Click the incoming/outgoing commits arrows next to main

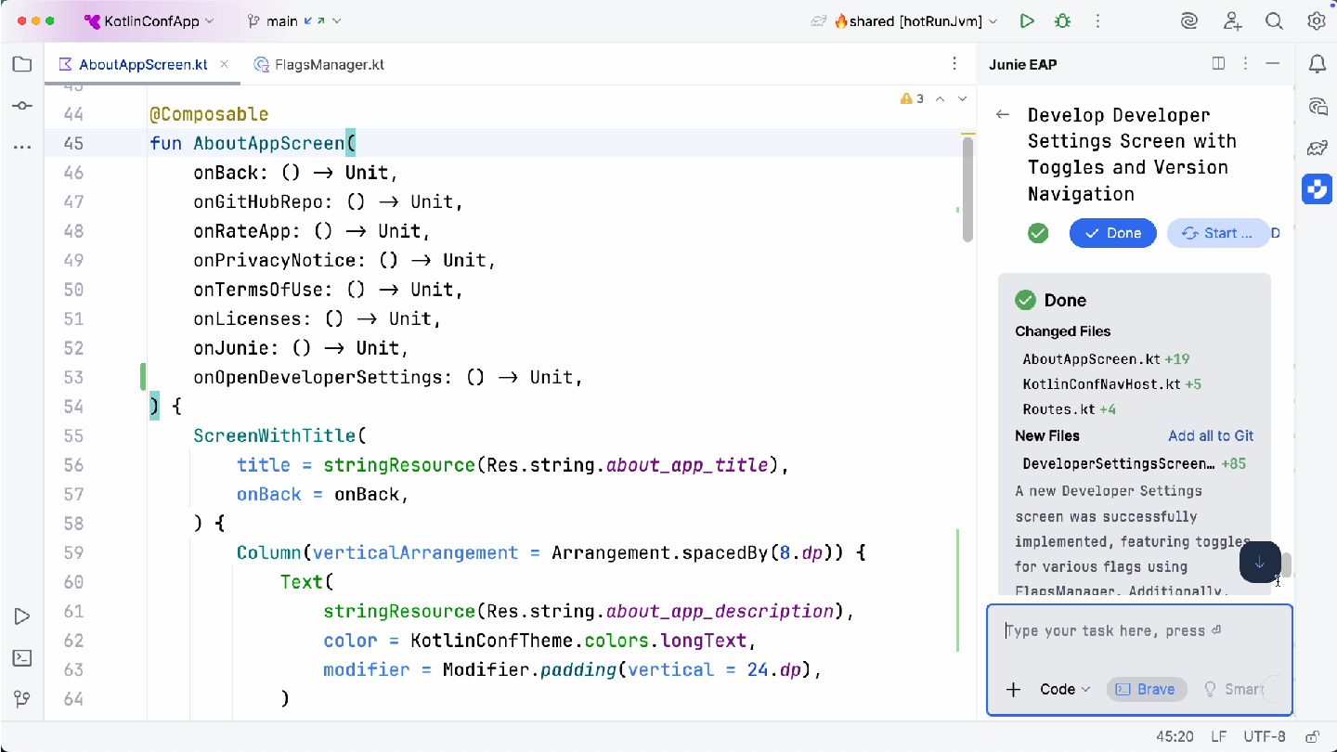click(x=316, y=20)
